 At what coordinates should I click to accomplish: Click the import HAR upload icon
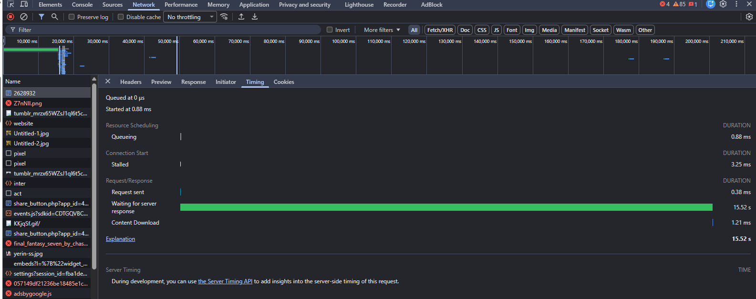tap(241, 17)
